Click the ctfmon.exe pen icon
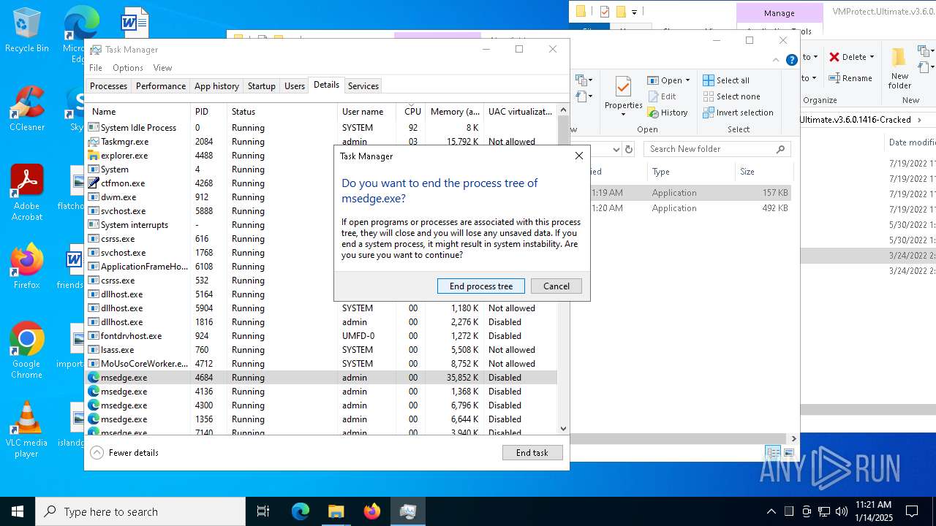 click(x=94, y=183)
